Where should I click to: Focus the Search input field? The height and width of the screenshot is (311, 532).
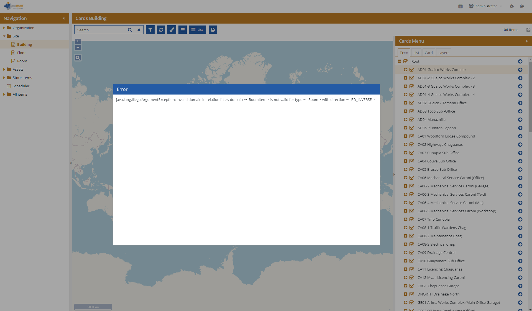click(101, 30)
